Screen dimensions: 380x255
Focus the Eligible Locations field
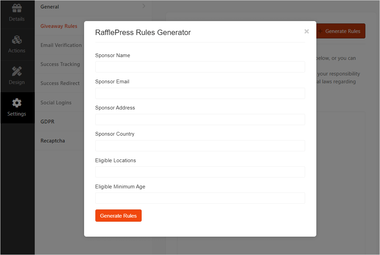pos(200,172)
